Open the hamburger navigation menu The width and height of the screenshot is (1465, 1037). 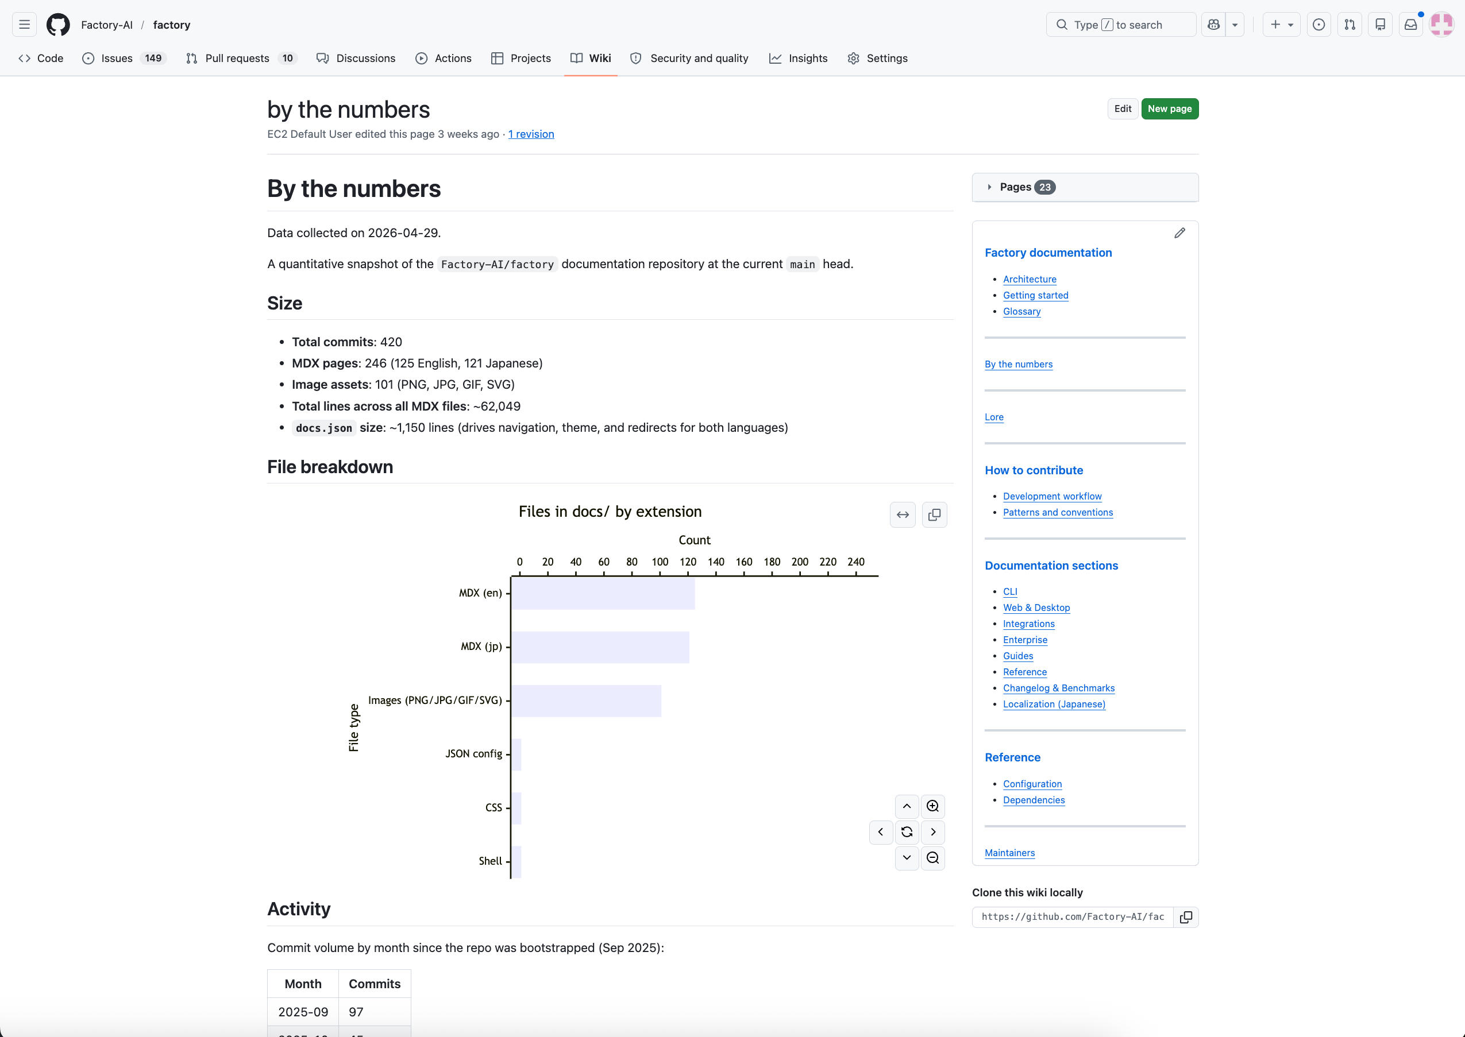point(24,25)
